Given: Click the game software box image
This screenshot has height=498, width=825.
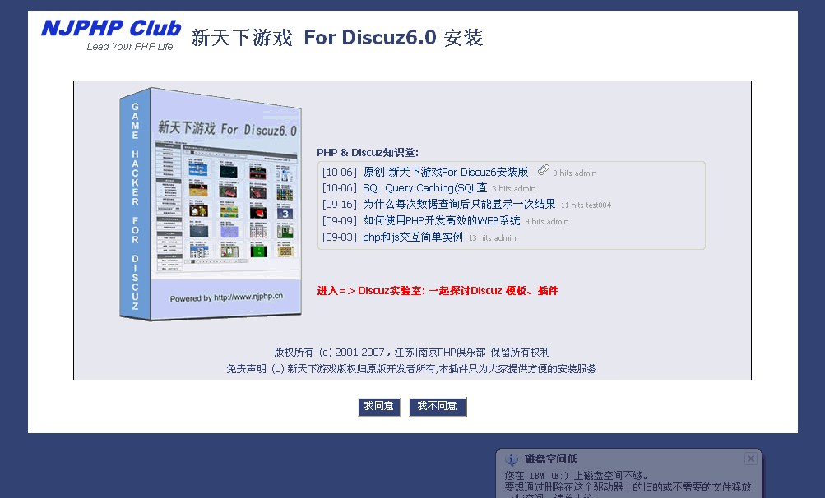Looking at the screenshot, I should click(x=211, y=204).
